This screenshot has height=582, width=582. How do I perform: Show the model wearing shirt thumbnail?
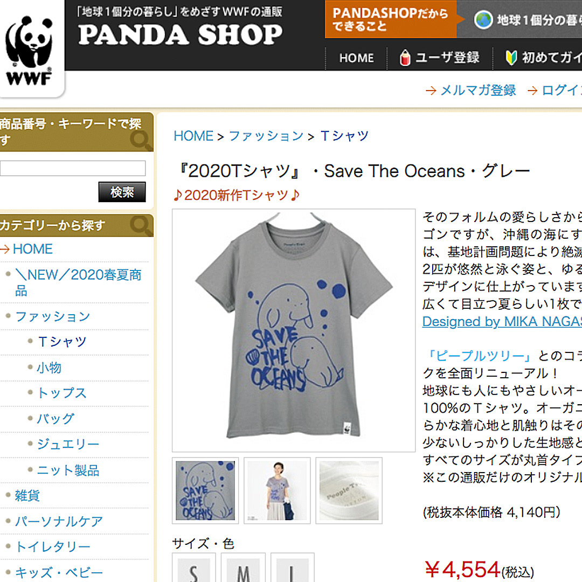pos(277,491)
